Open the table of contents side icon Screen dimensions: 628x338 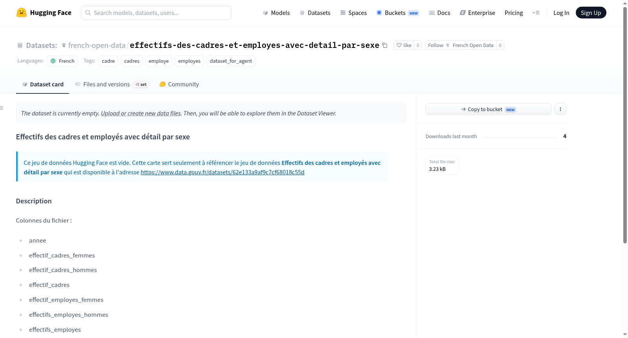[x=2, y=108]
